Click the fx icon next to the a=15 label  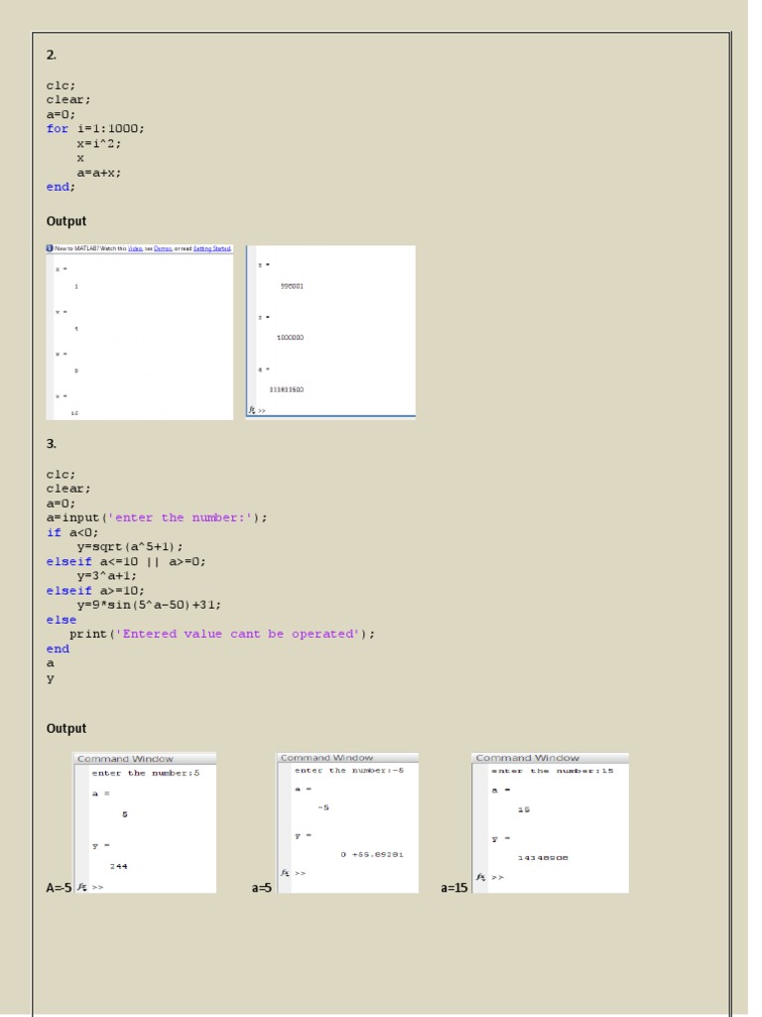(x=480, y=877)
